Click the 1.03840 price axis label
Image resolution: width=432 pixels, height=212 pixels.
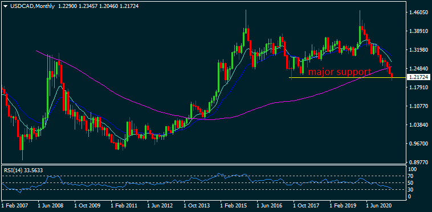(x=418, y=124)
